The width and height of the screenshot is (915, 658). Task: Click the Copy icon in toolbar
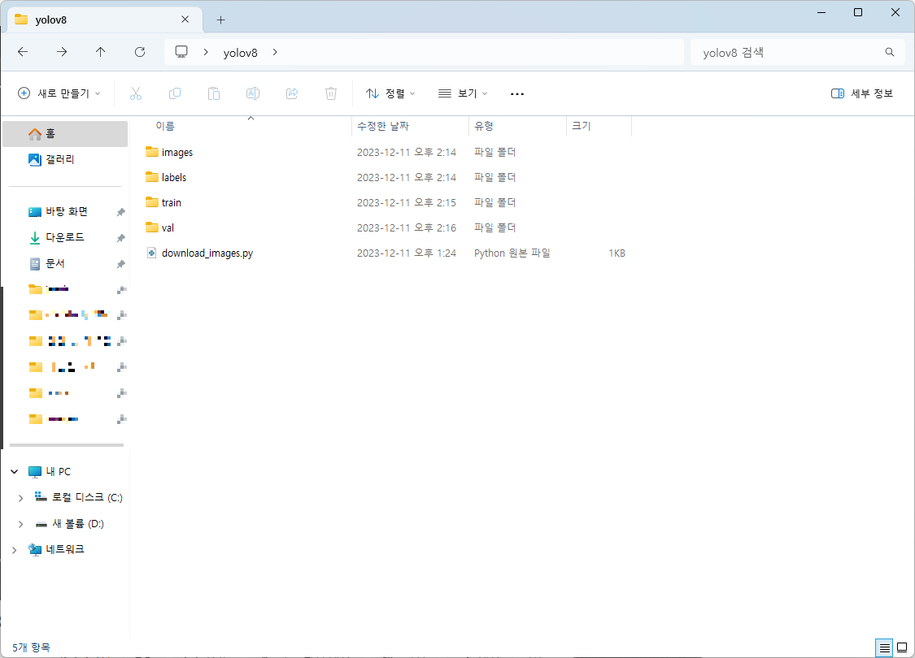click(x=175, y=93)
